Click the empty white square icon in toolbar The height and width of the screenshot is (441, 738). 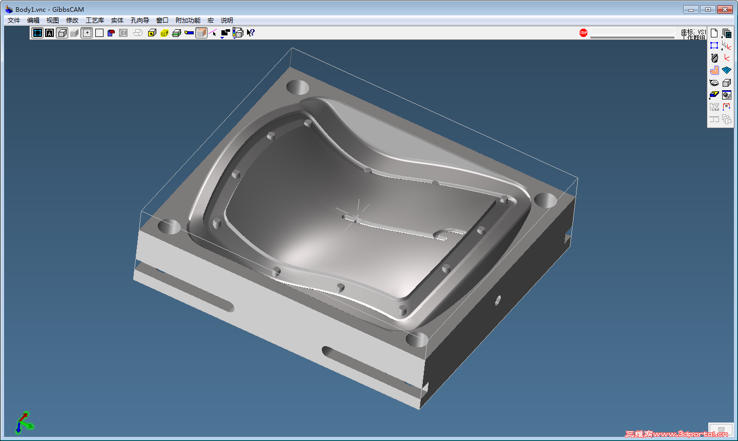tap(99, 33)
